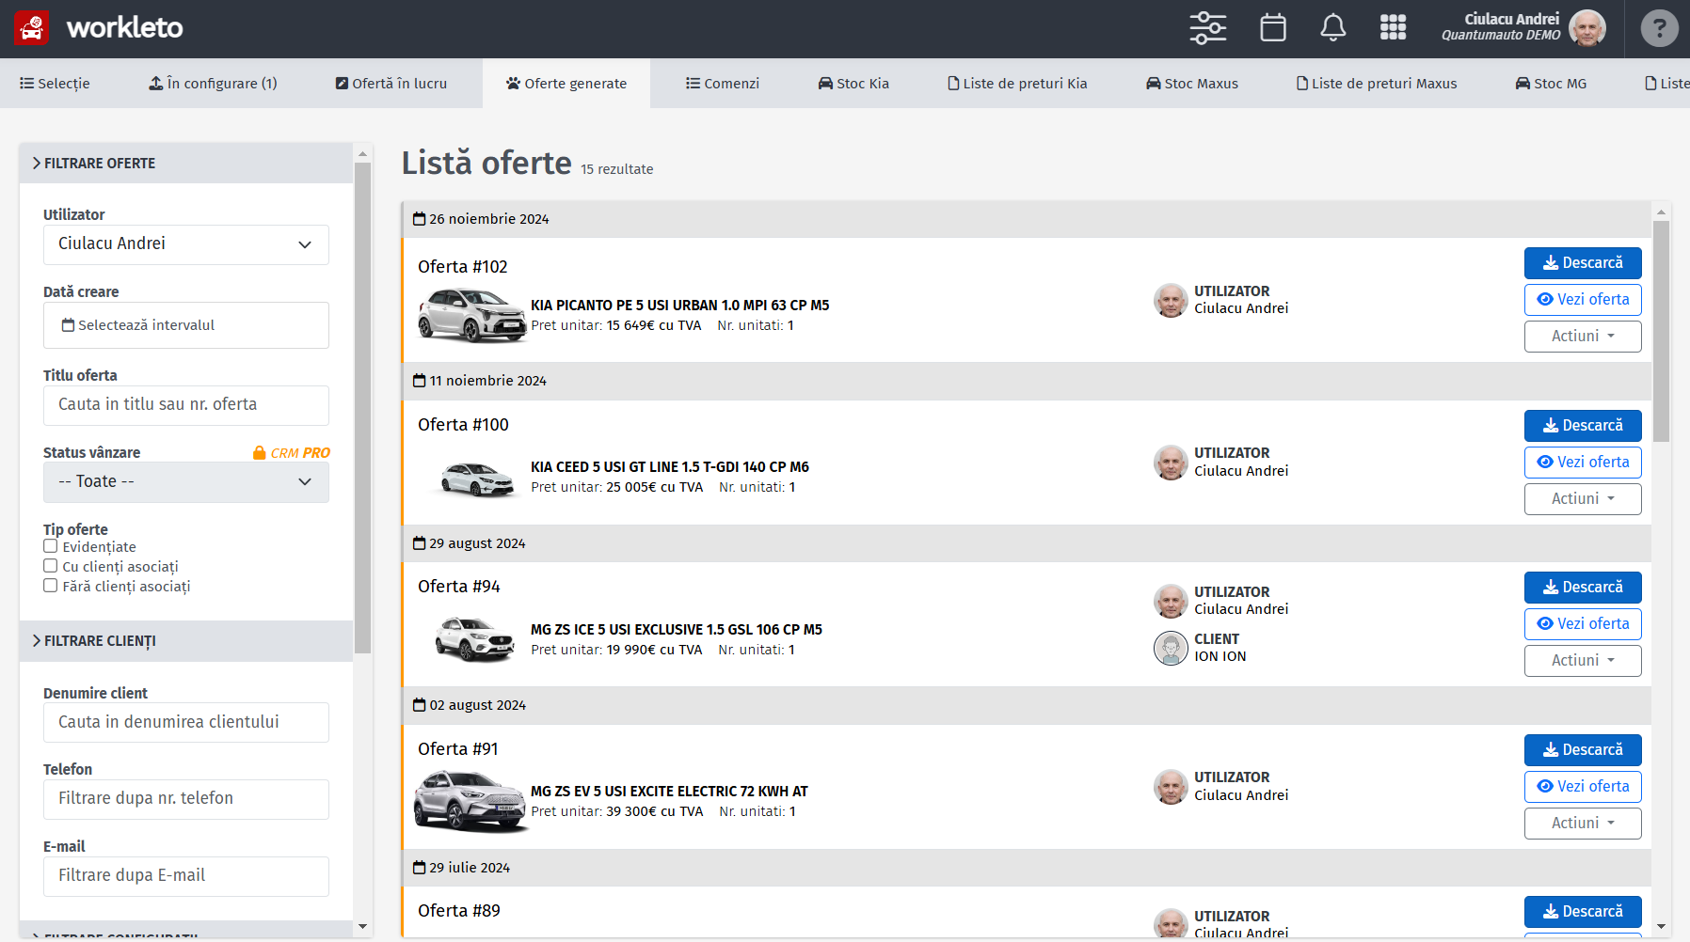Download Oferta #89 with Descarcă
This screenshot has height=942, width=1690.
point(1583,912)
